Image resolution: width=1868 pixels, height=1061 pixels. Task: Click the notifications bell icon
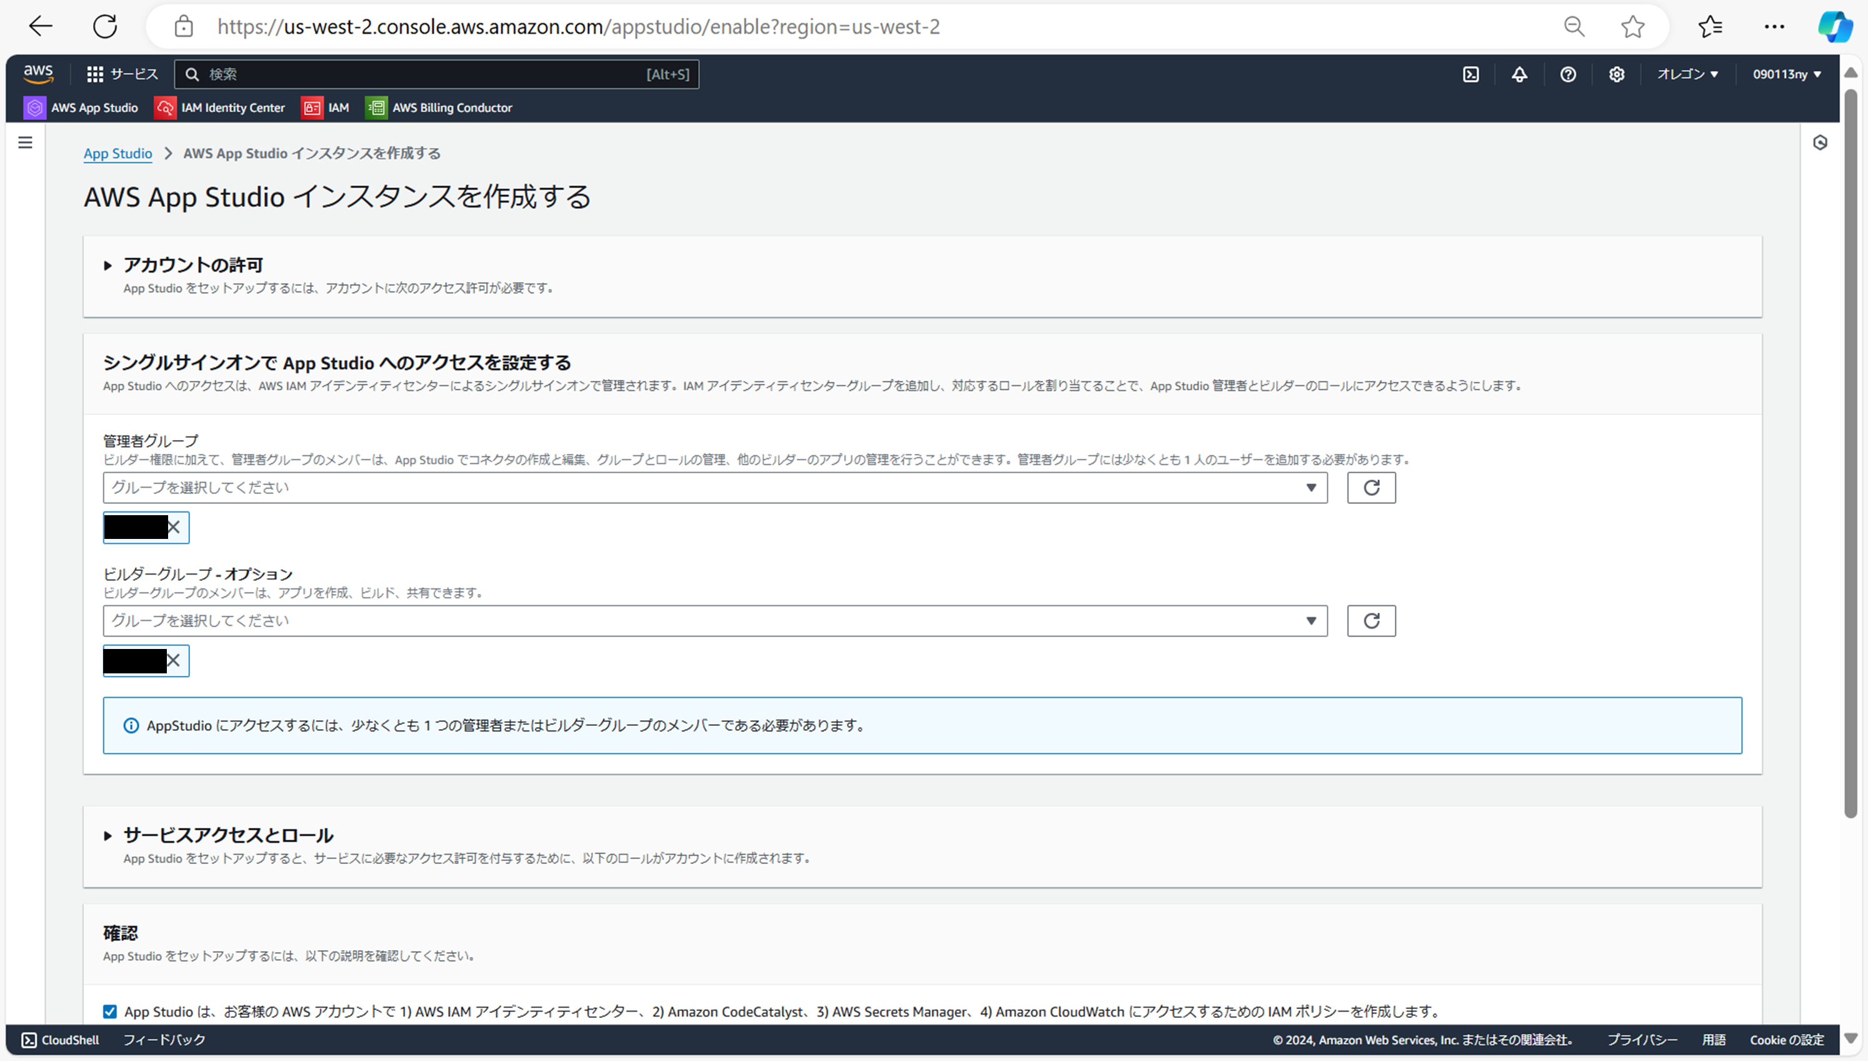1519,74
